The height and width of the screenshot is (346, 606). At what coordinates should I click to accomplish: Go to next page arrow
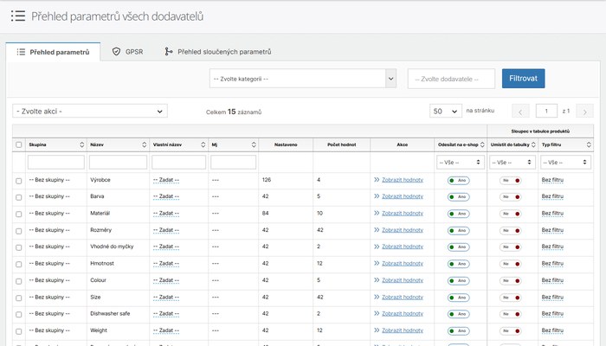point(584,112)
